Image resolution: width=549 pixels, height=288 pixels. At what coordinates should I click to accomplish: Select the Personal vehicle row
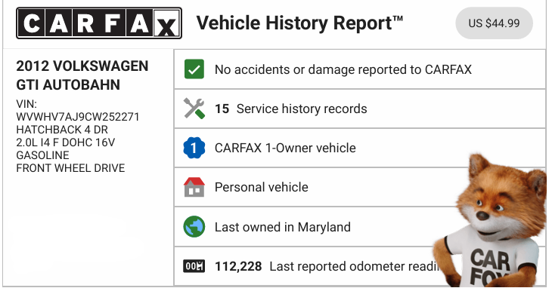point(360,187)
